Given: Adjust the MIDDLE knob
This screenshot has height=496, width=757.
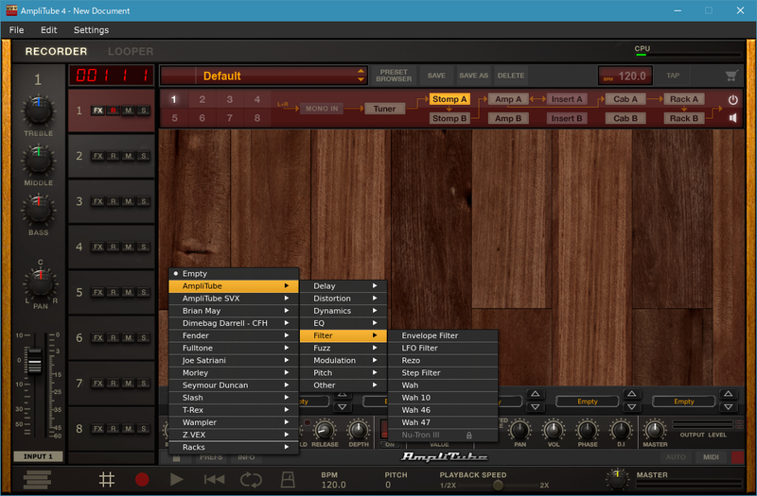Looking at the screenshot, I should click(39, 161).
